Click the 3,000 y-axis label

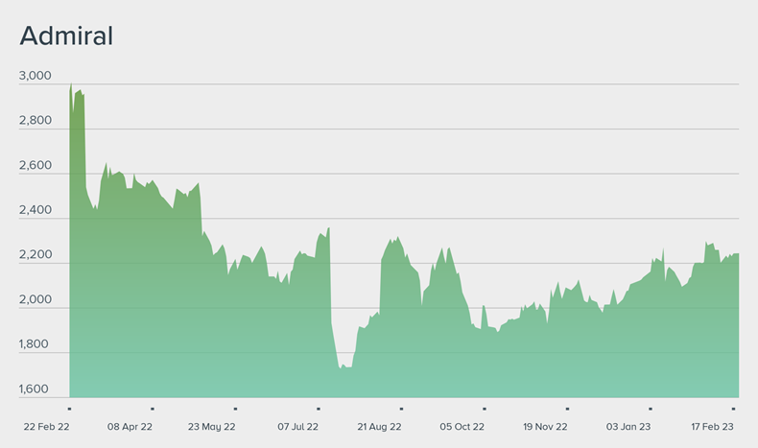coord(36,76)
